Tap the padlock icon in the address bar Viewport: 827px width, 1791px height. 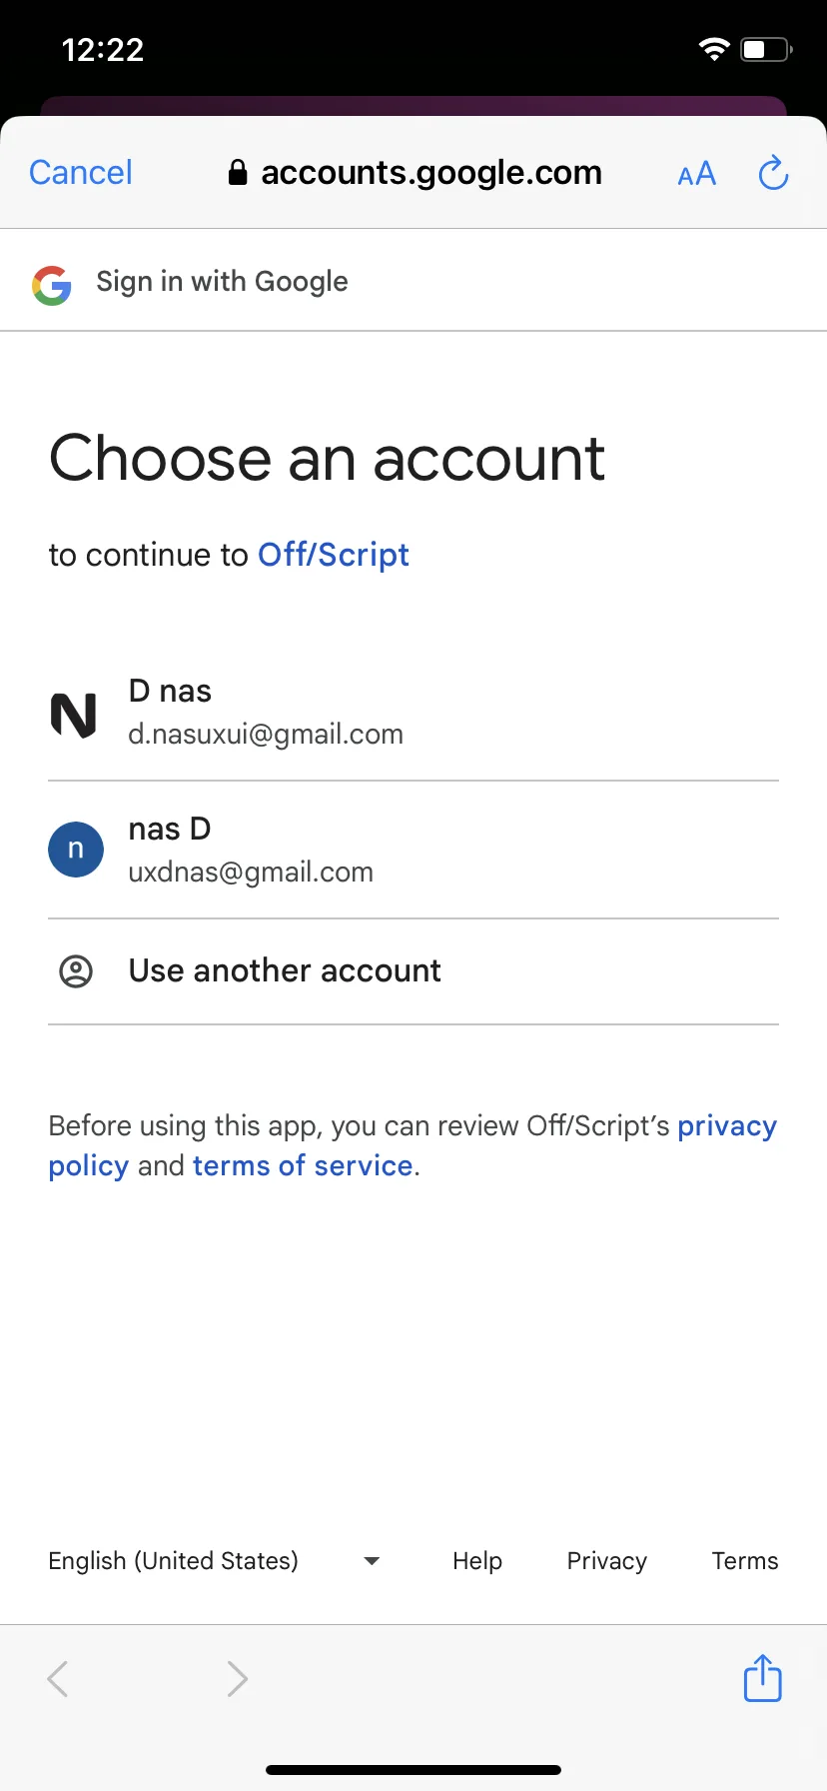click(238, 173)
